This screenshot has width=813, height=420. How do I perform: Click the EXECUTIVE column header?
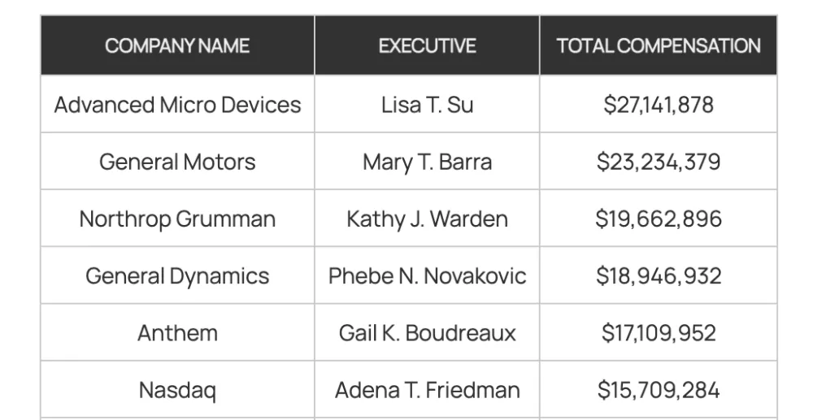428,45
